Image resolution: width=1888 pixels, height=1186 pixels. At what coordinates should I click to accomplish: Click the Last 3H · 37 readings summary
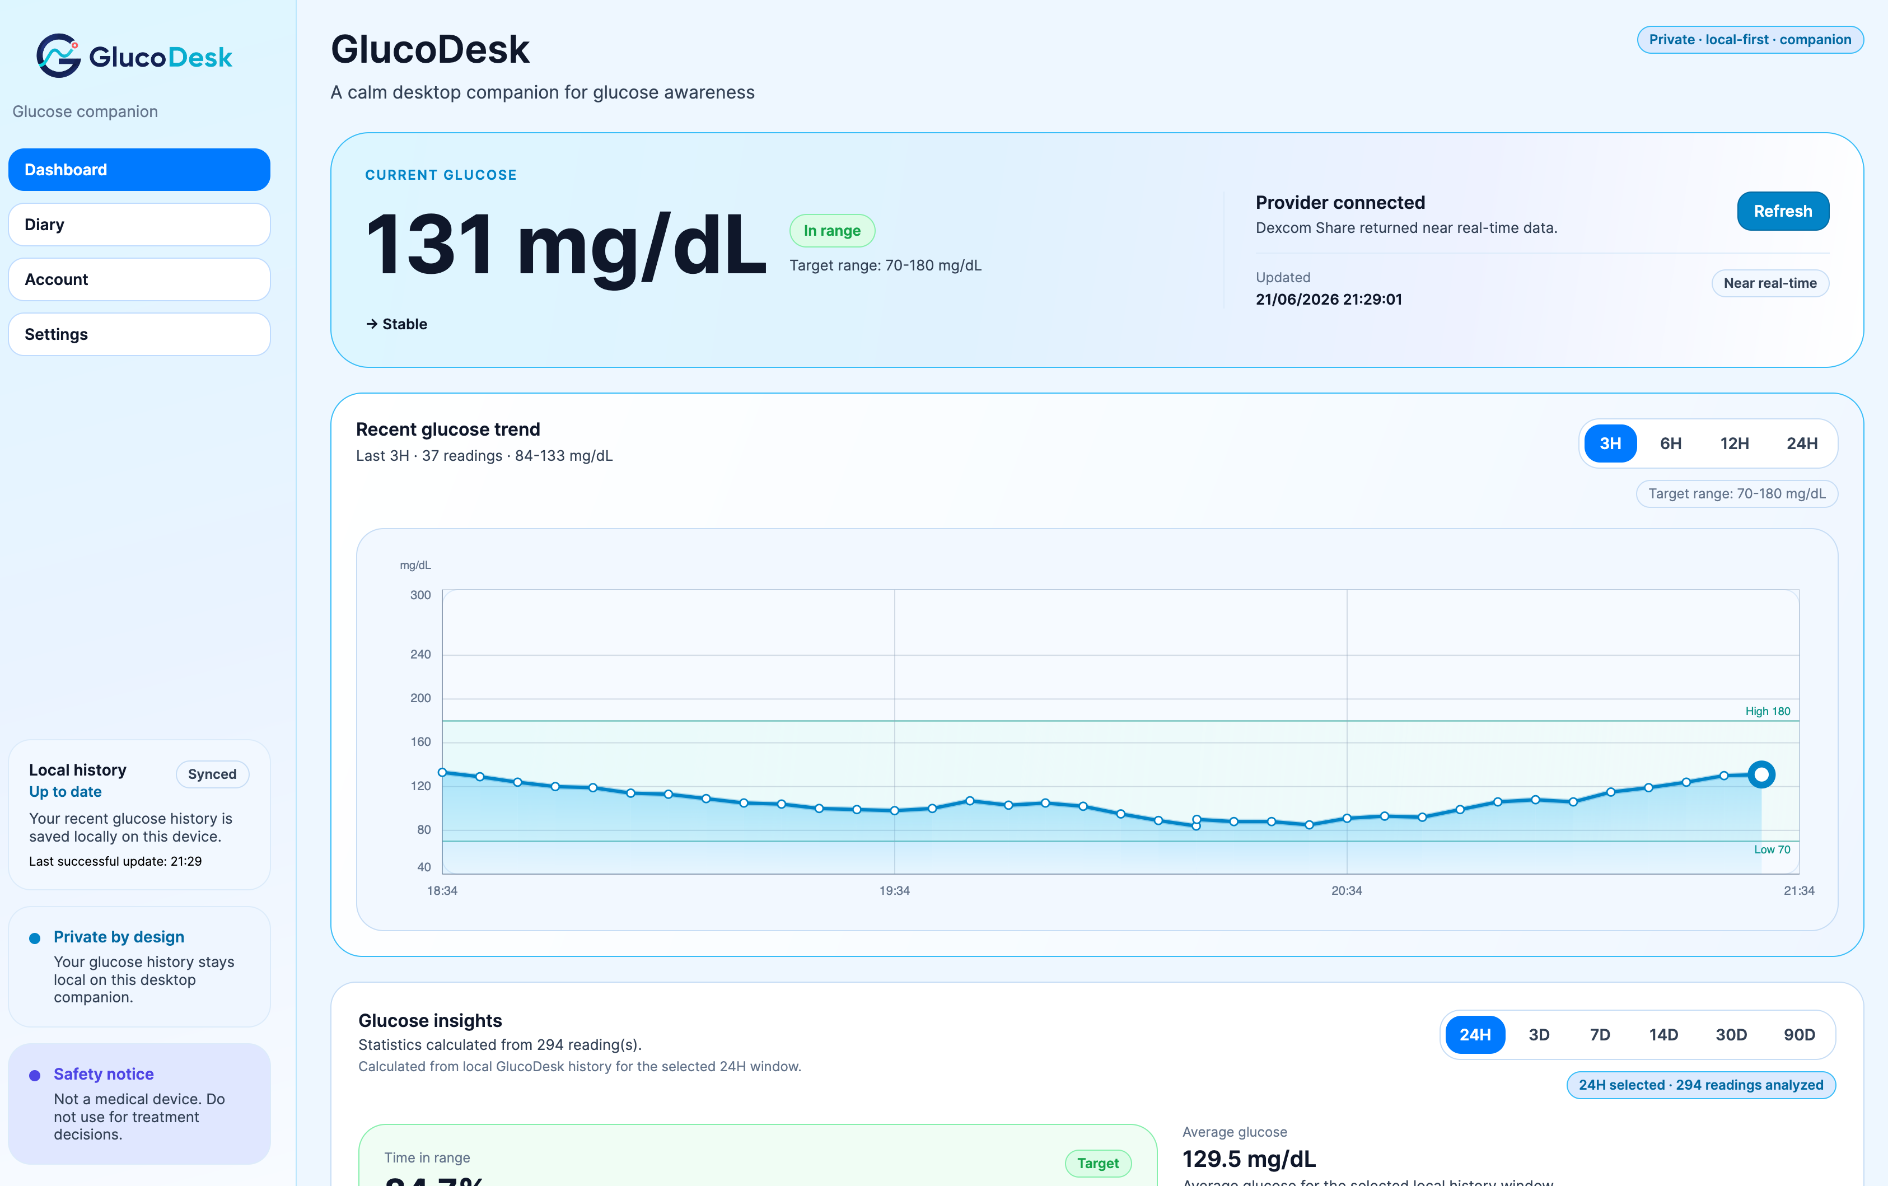484,456
